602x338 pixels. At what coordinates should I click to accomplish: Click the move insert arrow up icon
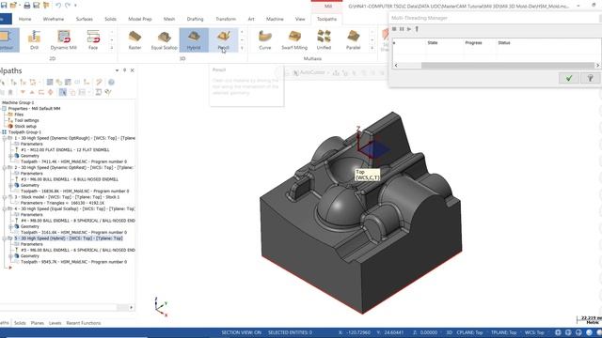point(32,92)
